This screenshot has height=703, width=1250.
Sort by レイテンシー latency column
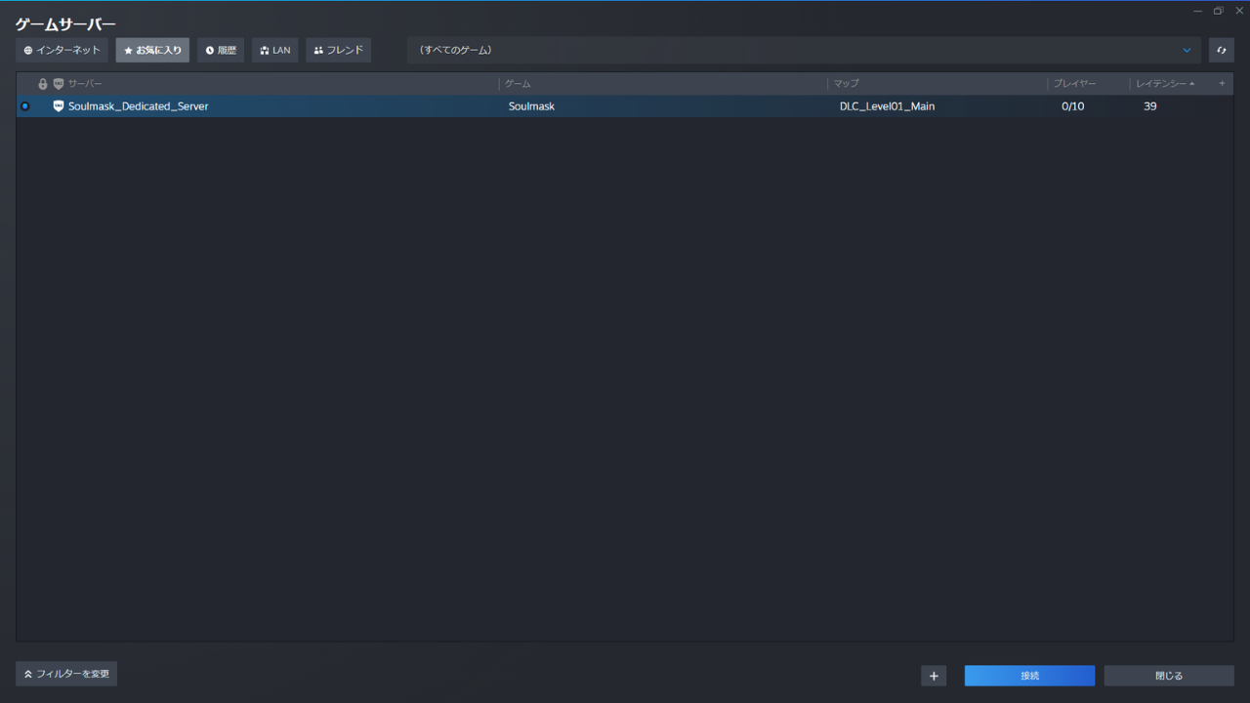pyautogui.click(x=1165, y=84)
